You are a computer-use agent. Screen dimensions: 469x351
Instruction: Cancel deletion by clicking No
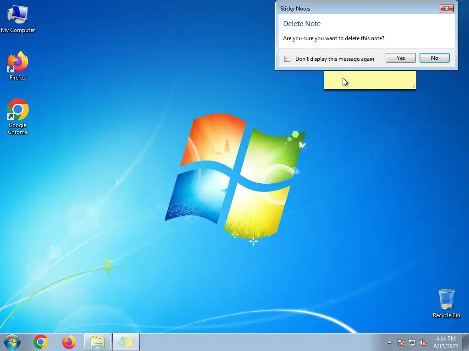(x=434, y=58)
